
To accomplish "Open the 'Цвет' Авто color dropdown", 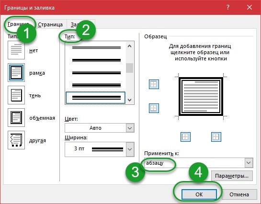I will [x=100, y=128].
